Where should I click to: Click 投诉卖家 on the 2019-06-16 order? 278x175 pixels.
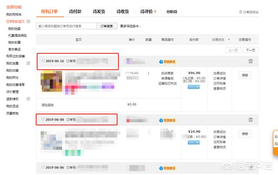point(167,73)
